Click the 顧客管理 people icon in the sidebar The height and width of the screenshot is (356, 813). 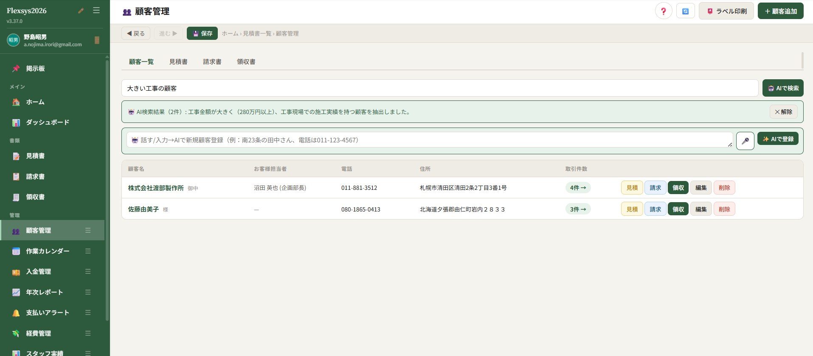pyautogui.click(x=16, y=231)
